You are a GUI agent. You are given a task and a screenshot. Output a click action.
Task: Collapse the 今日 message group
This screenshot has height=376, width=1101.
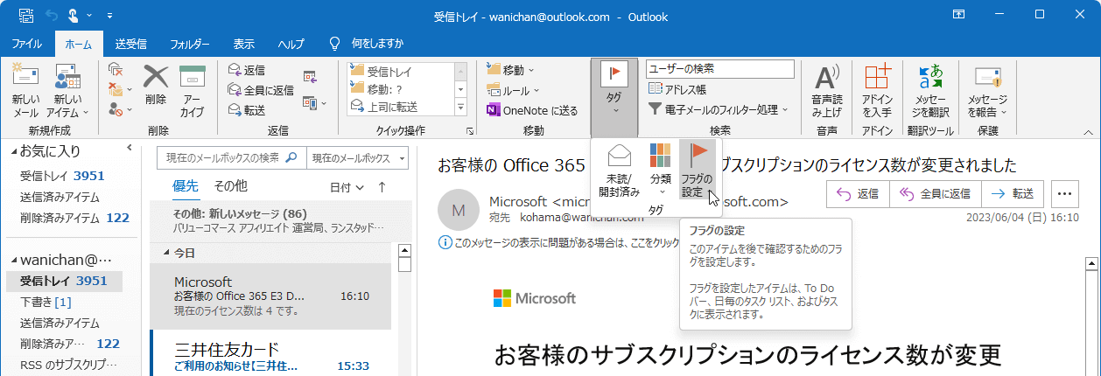click(167, 253)
